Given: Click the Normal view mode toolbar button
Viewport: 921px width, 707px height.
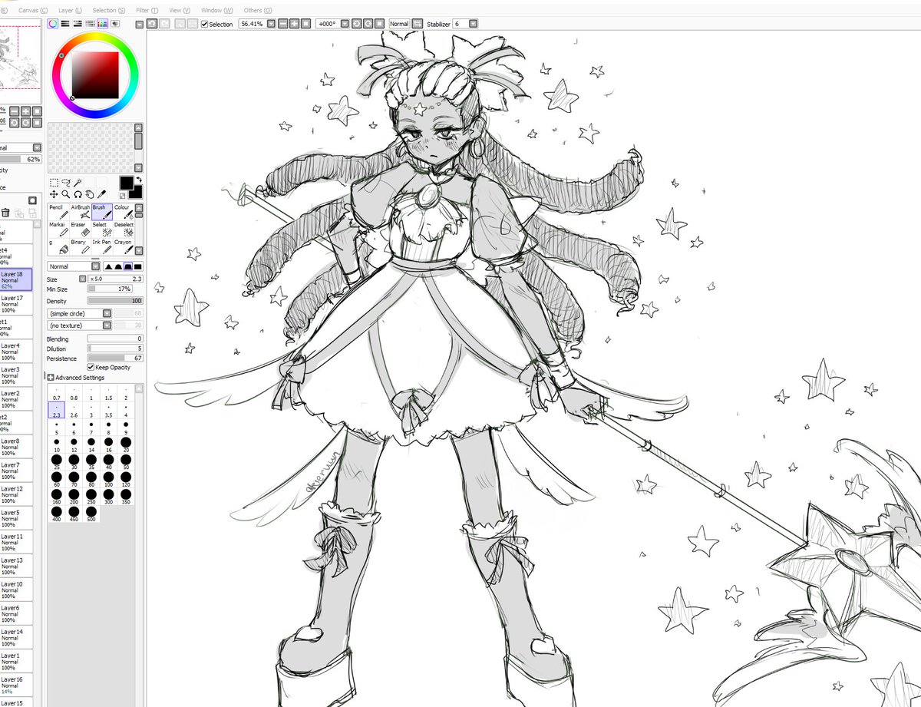Looking at the screenshot, I should click(399, 24).
